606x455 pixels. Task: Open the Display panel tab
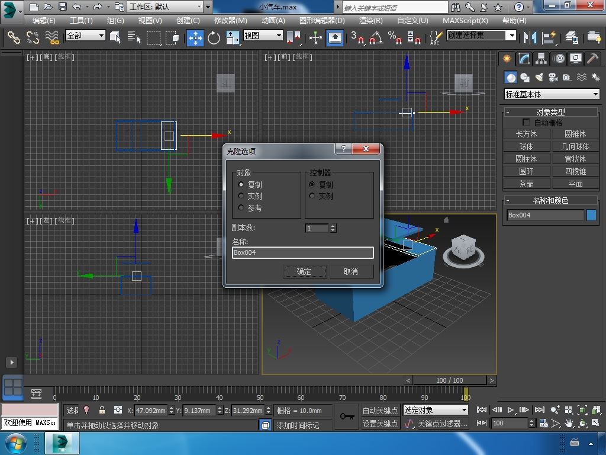575,59
